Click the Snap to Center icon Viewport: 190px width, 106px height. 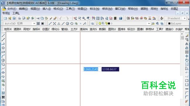tap(67, 24)
